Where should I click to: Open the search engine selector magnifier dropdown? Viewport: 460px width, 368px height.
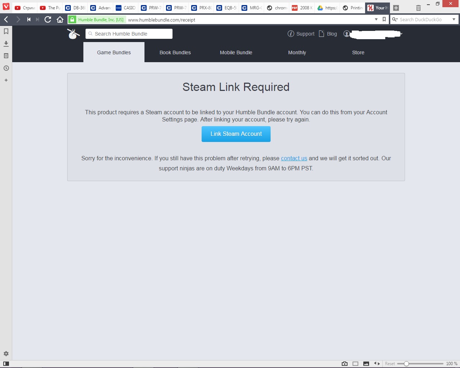(x=395, y=19)
